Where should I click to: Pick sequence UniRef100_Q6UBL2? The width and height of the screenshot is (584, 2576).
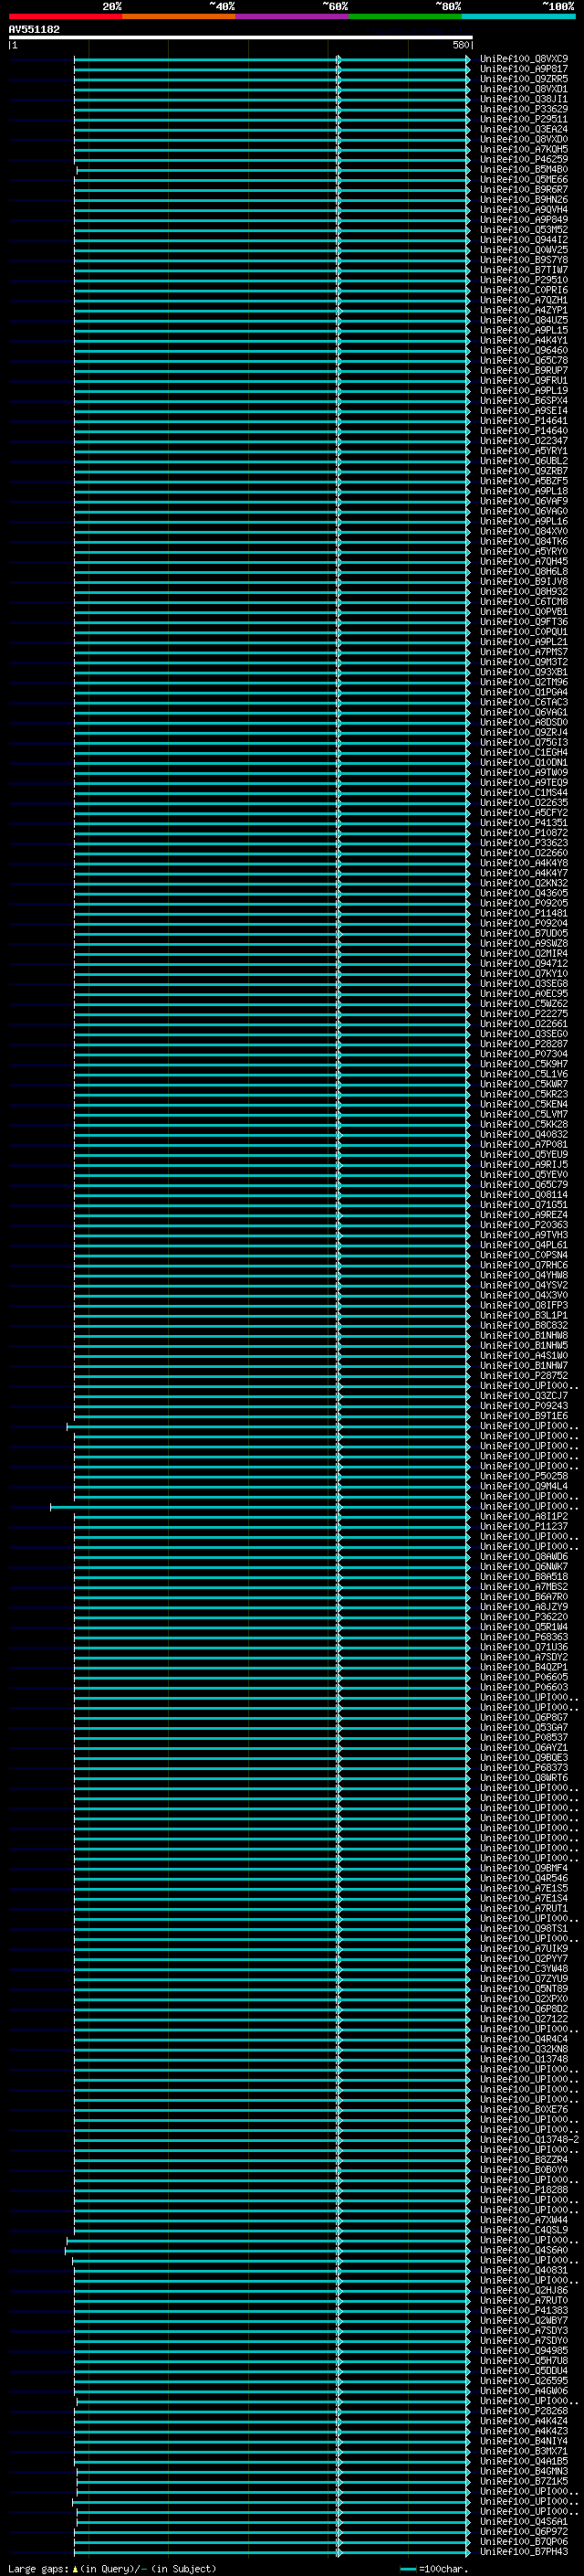coord(523,461)
